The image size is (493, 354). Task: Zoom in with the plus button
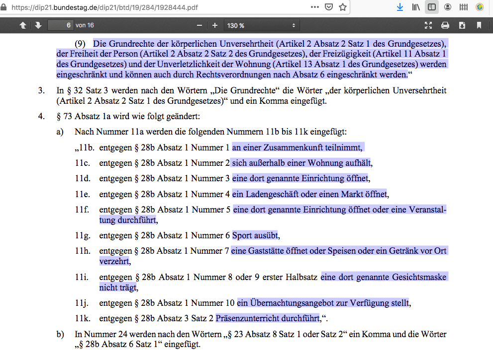click(215, 25)
